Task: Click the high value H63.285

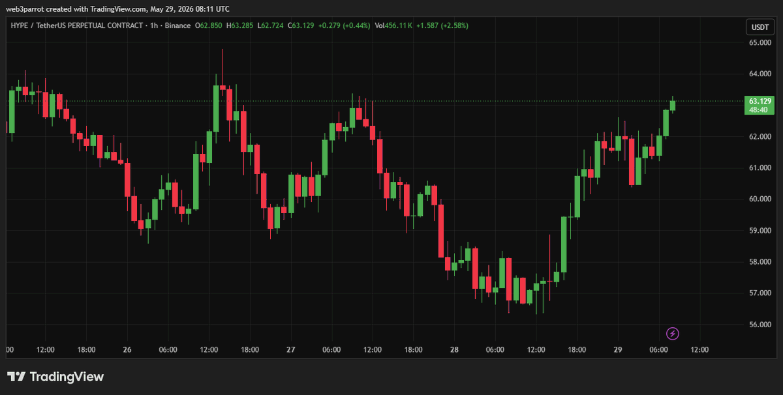Action: [240, 25]
